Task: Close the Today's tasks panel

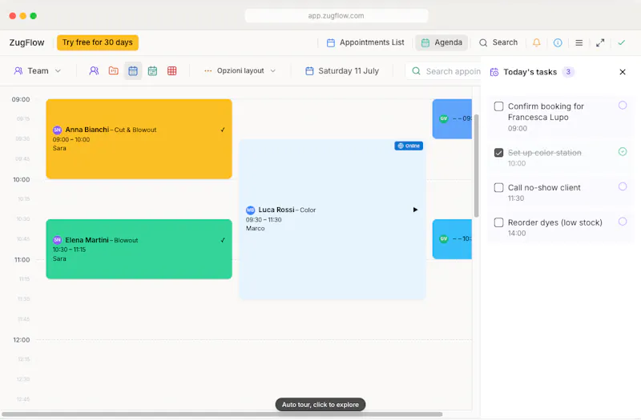Action: (623, 72)
